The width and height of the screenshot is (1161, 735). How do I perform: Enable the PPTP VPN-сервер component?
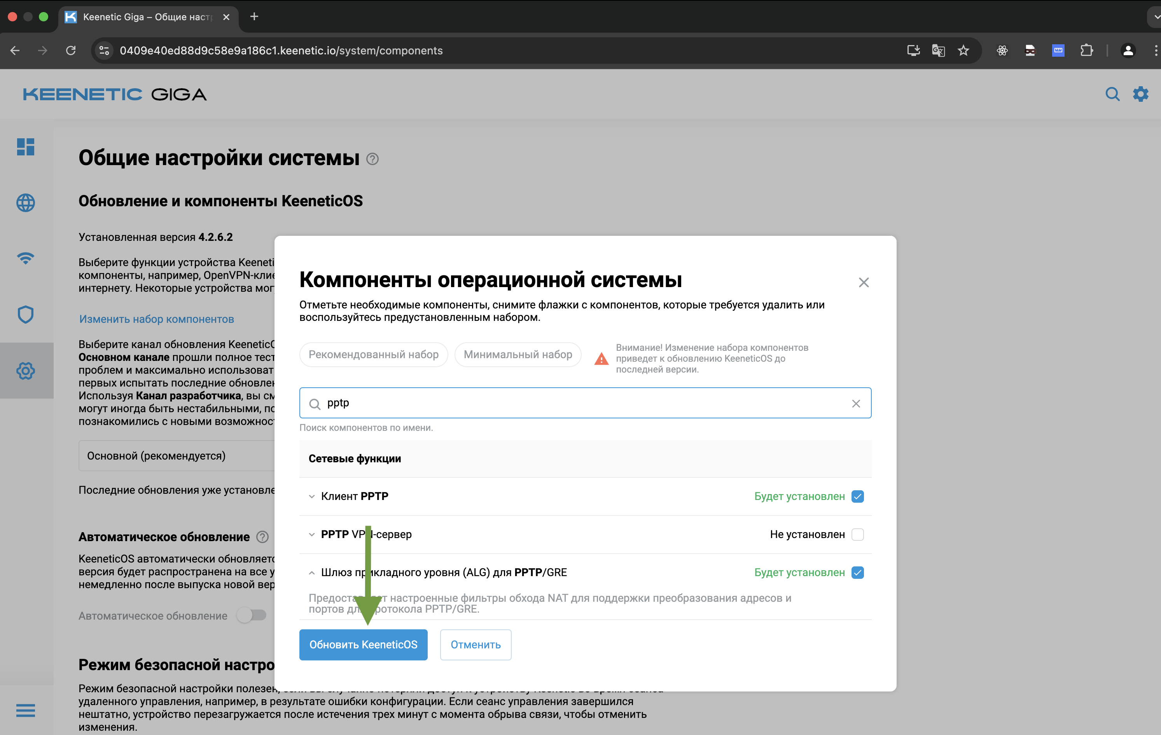click(857, 534)
